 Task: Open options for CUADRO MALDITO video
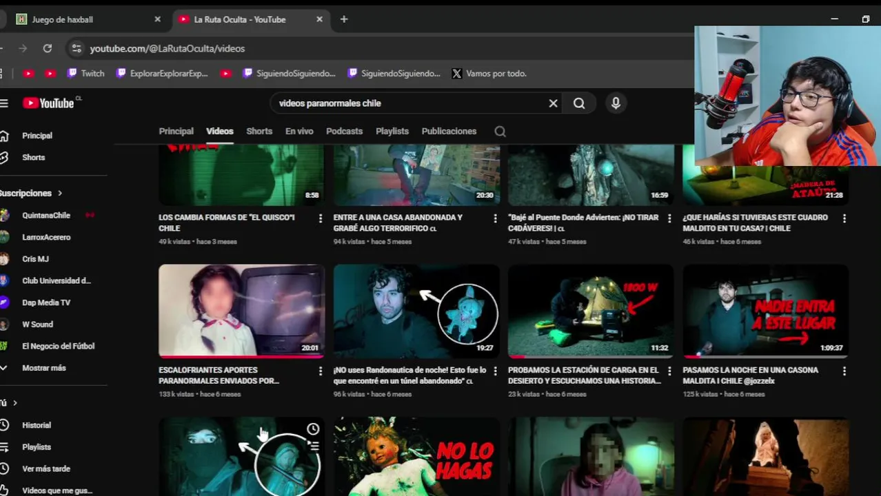pos(844,218)
